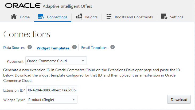
Task: Click the Placement label
Action: (15, 61)
